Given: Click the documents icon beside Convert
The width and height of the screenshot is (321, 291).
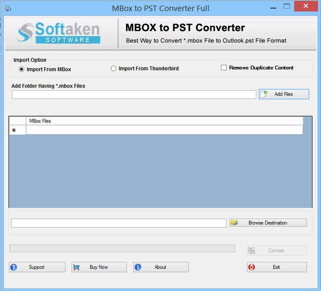Looking at the screenshot, I should pyautogui.click(x=252, y=250).
